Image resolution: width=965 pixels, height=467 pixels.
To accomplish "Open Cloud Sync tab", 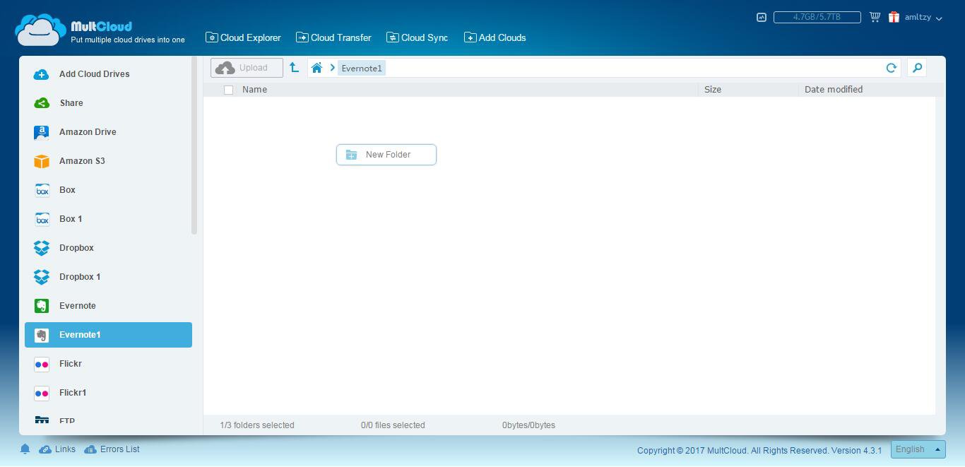I will click(417, 37).
